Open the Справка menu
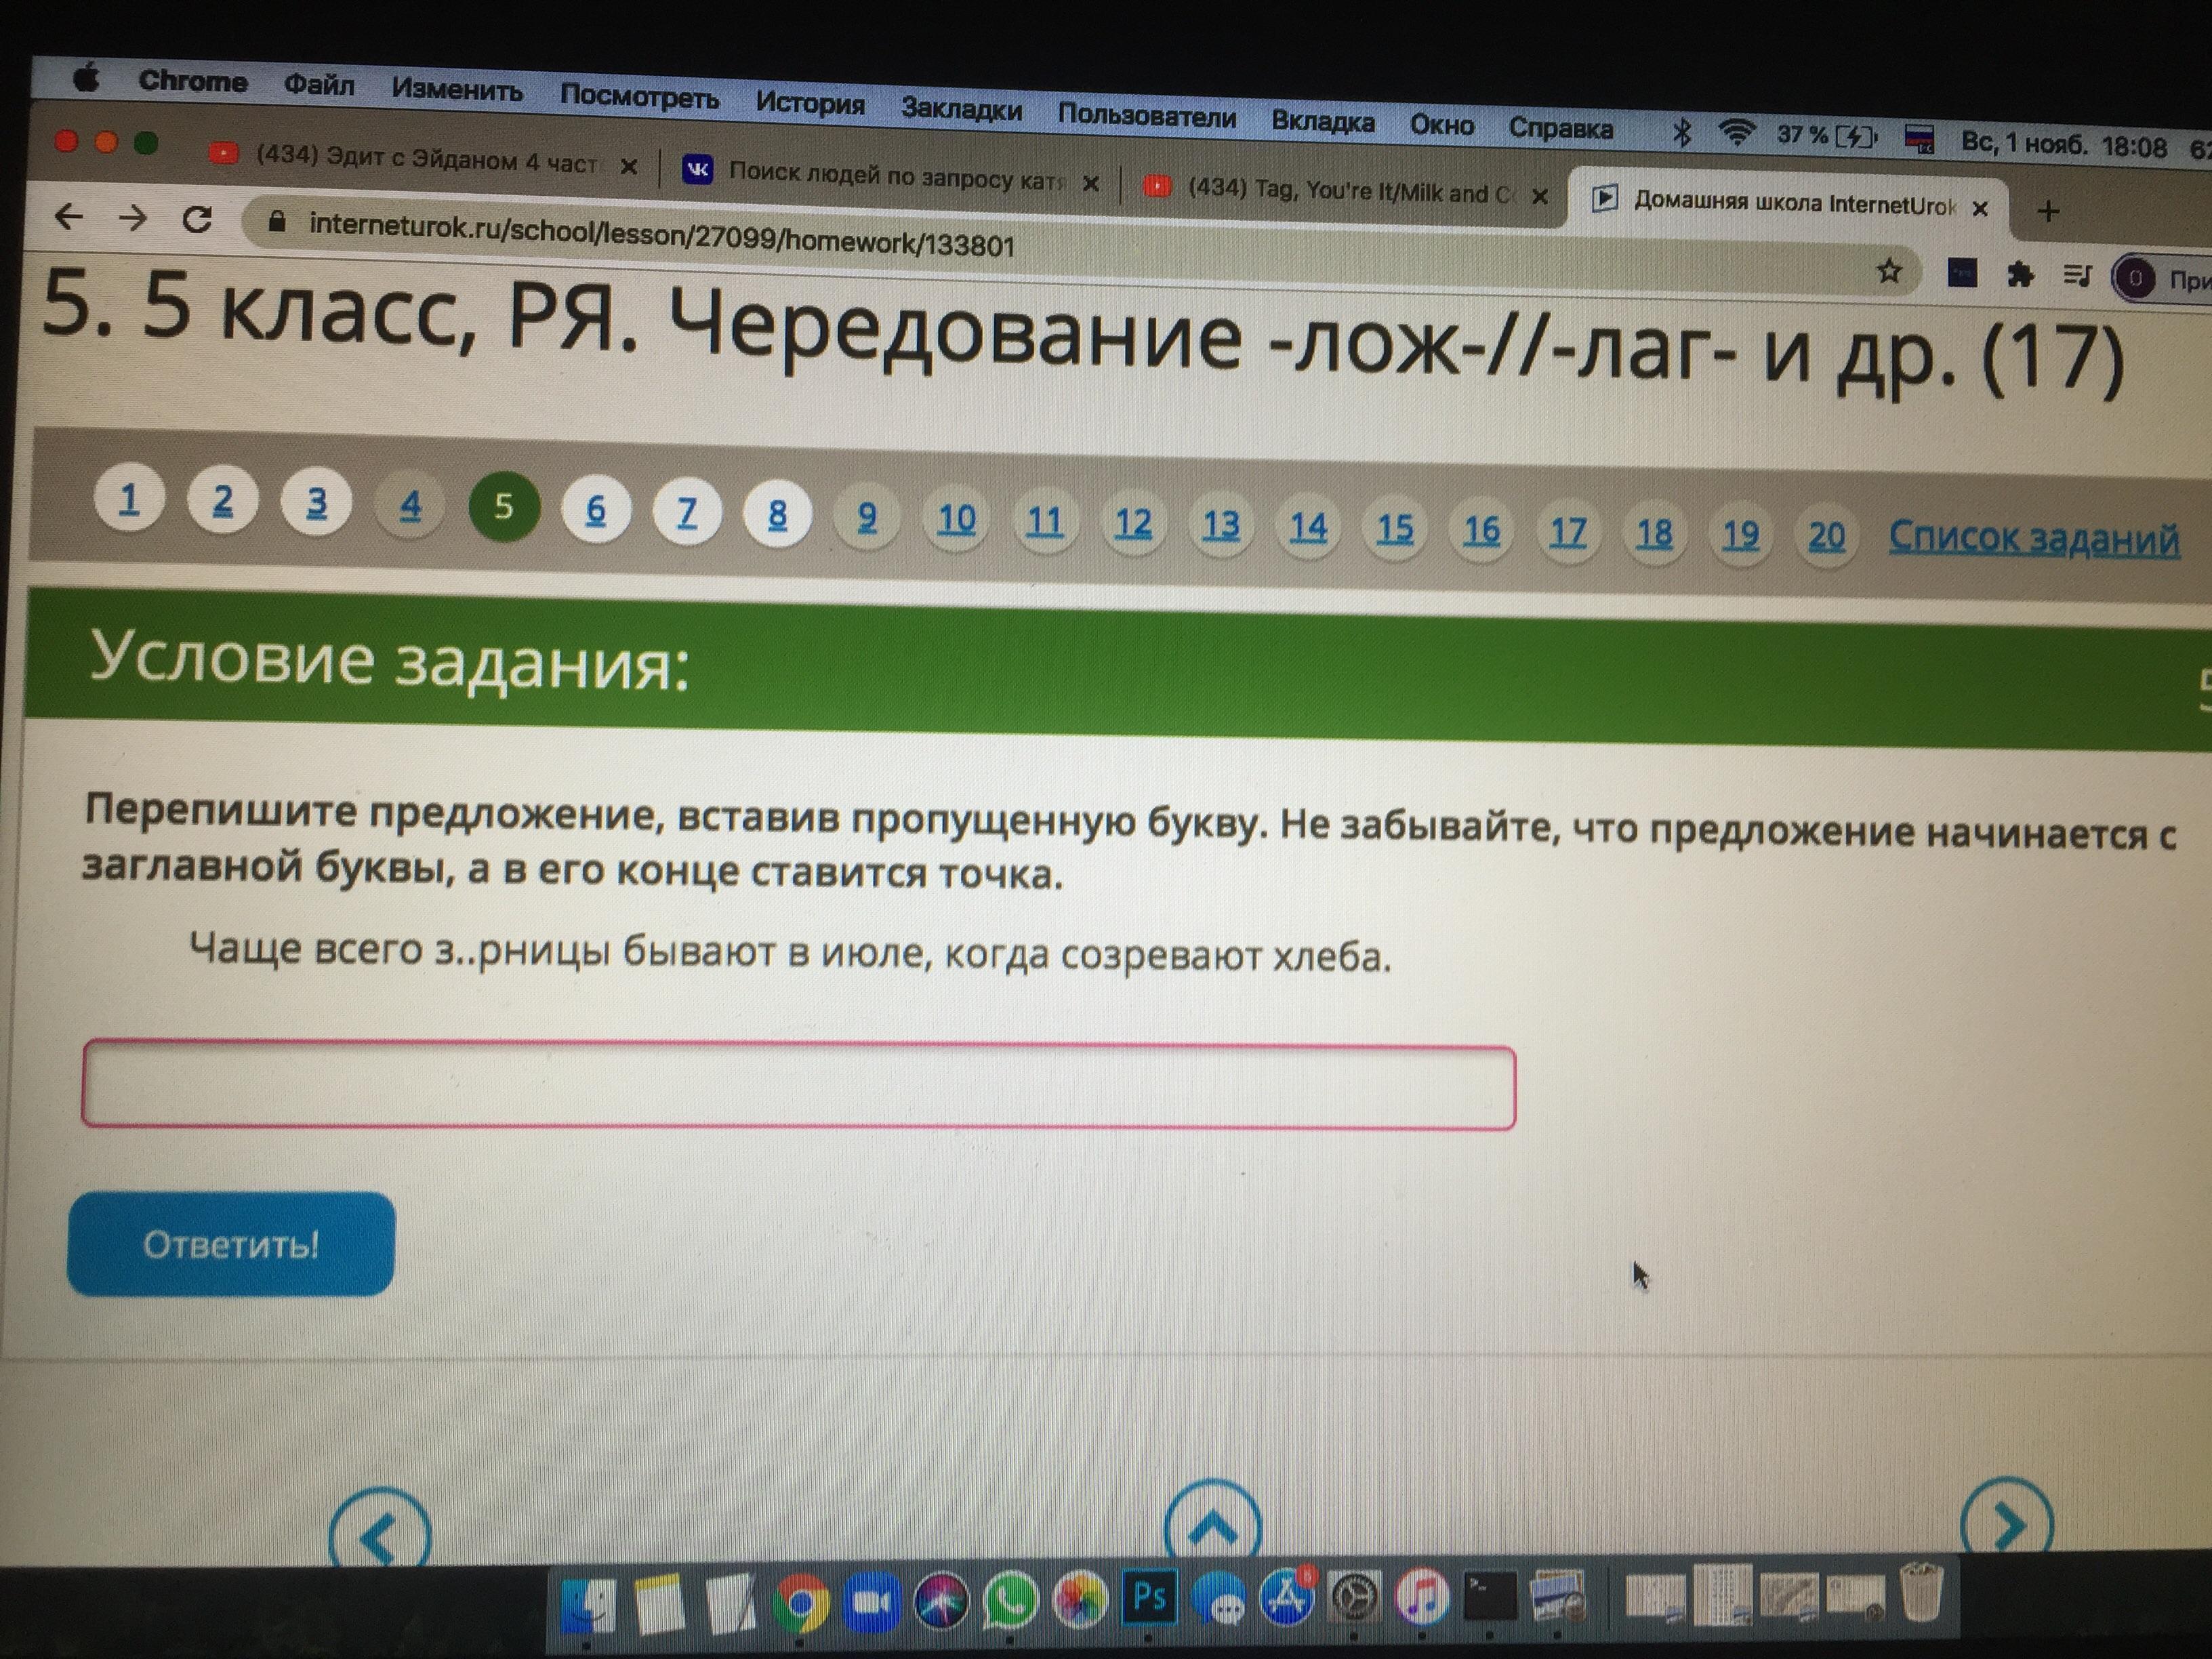Screen dimensions: 2212x1659 click(x=1560, y=128)
